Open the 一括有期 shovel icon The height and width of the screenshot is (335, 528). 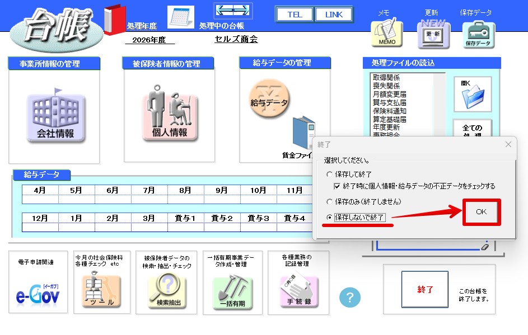click(232, 291)
